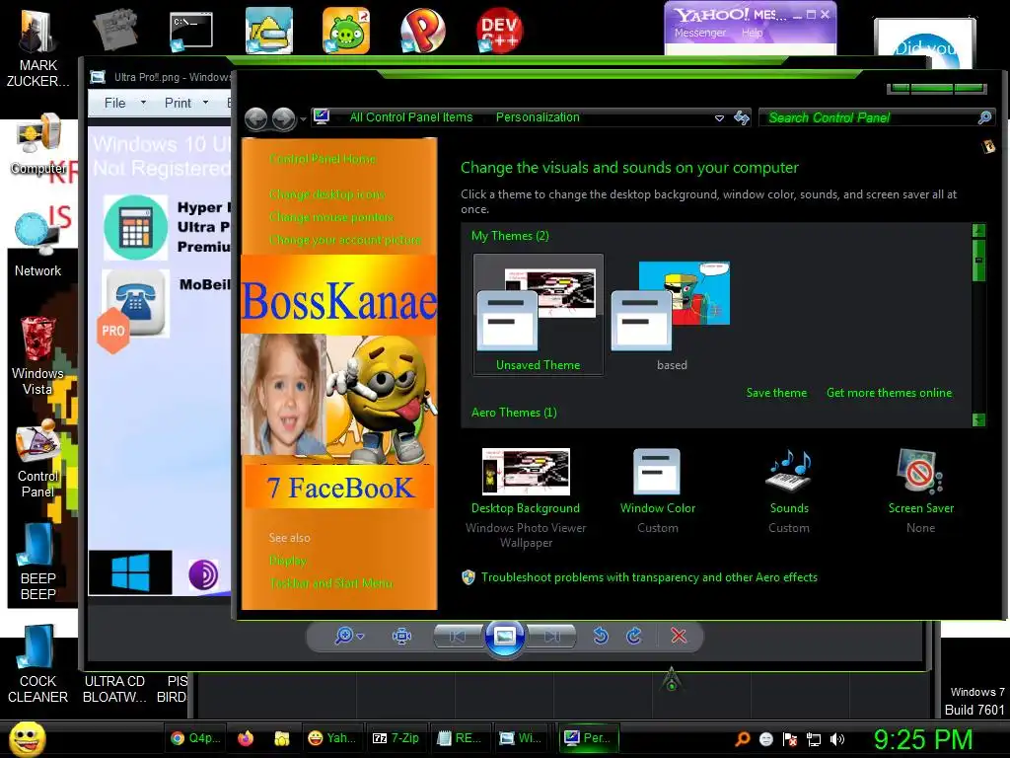
Task: Click the refresh button beside address bar
Action: [742, 117]
